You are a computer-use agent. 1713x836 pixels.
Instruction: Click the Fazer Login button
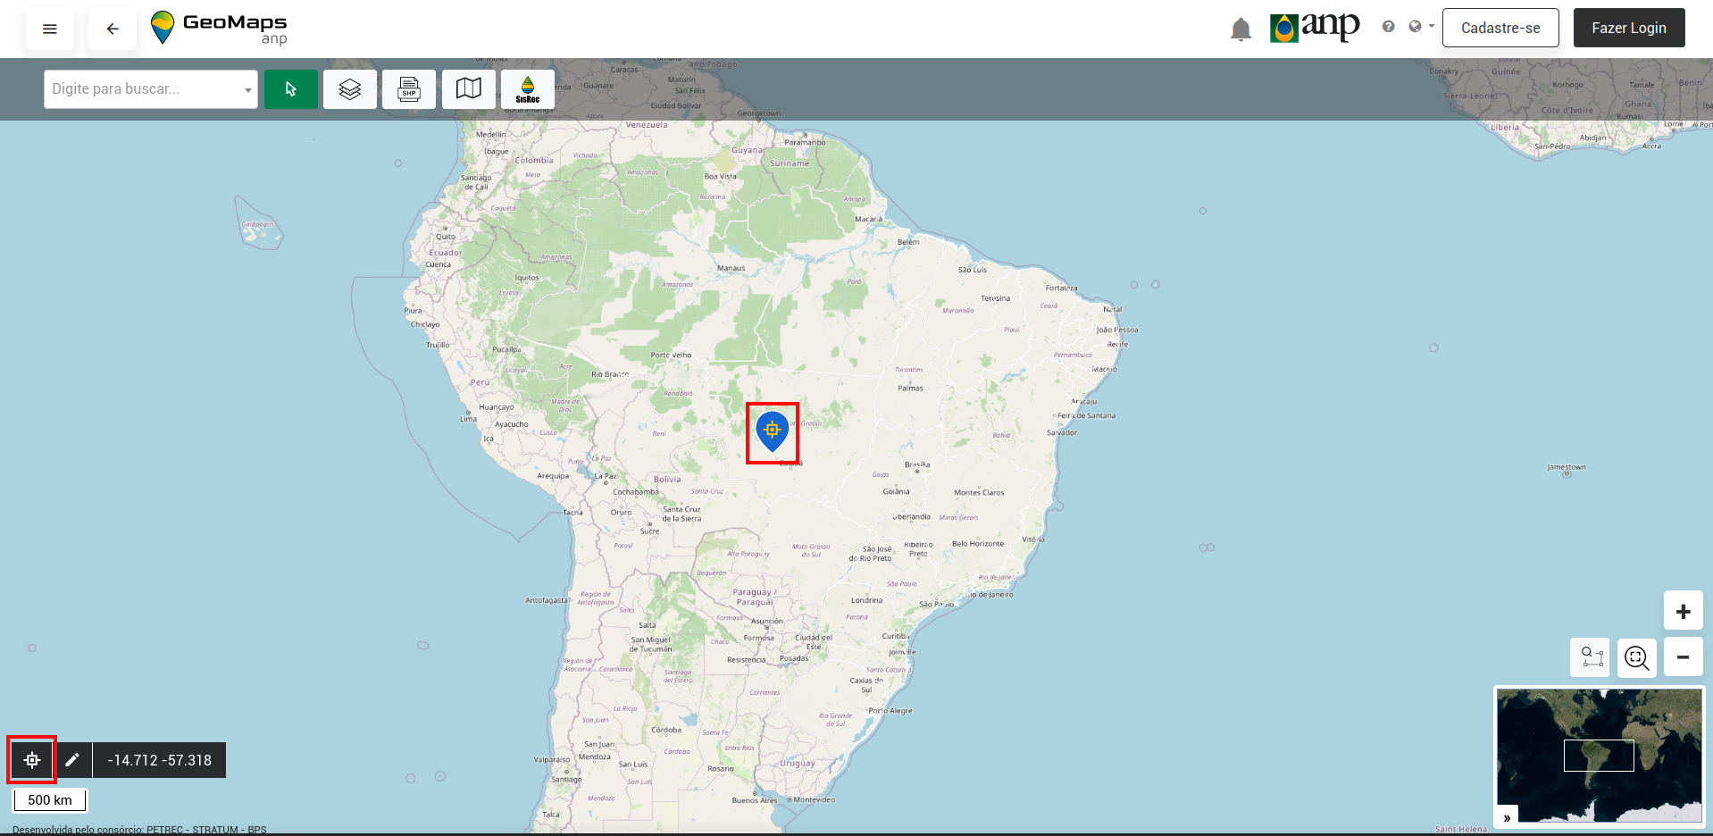[x=1629, y=28]
